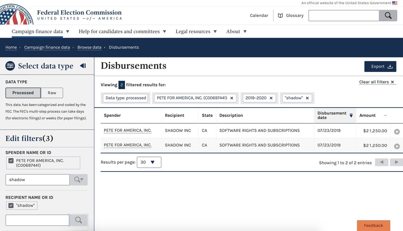The width and height of the screenshot is (403, 231).
Task: Focus the site search field
Action: (344, 15)
